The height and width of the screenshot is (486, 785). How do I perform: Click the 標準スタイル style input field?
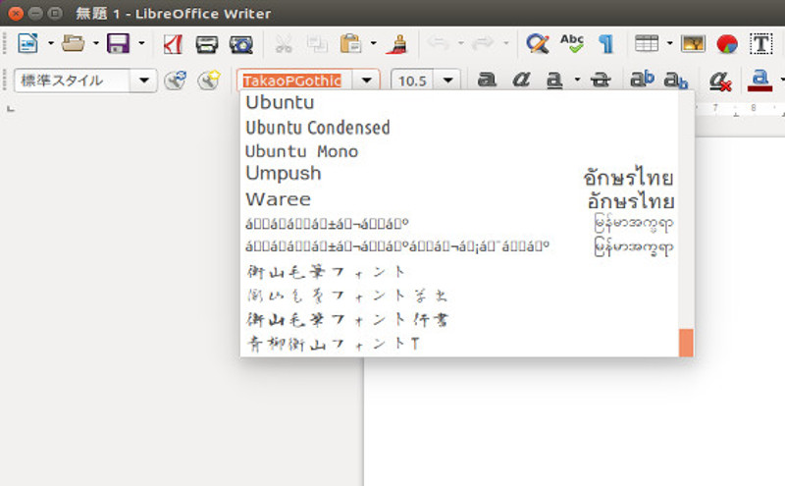tap(72, 81)
